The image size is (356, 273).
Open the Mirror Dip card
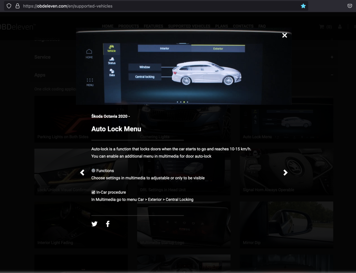(287, 225)
